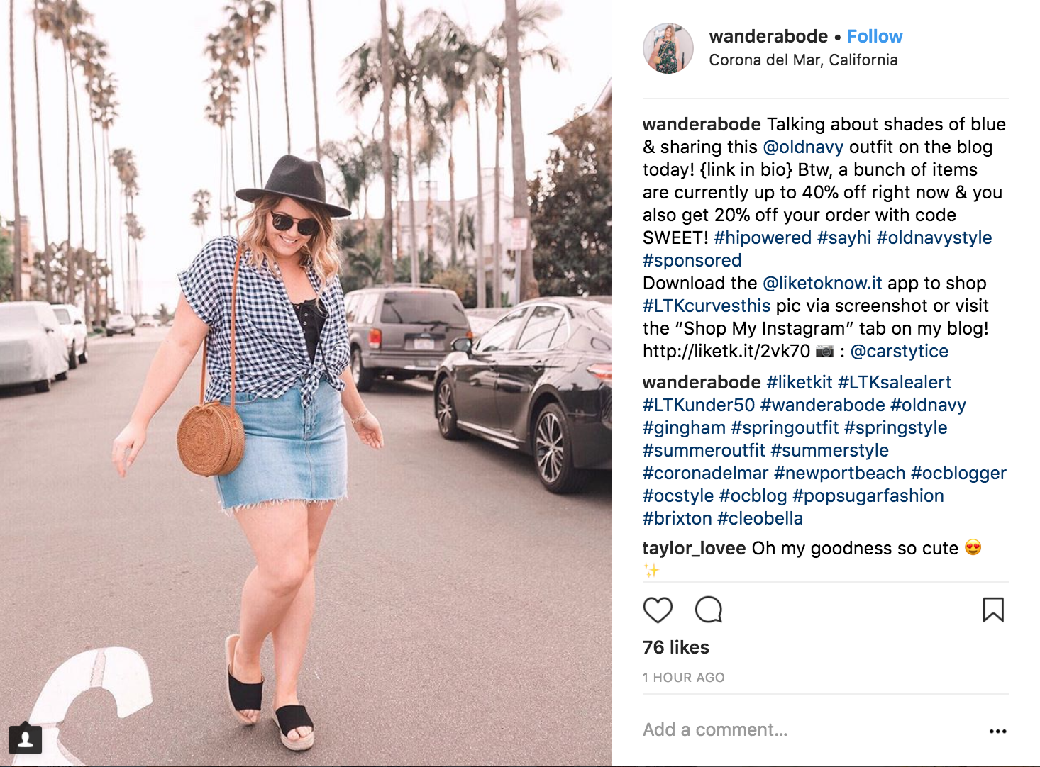Focus the Add a comment field
Screen dimensions: 1040x767
(x=809, y=729)
